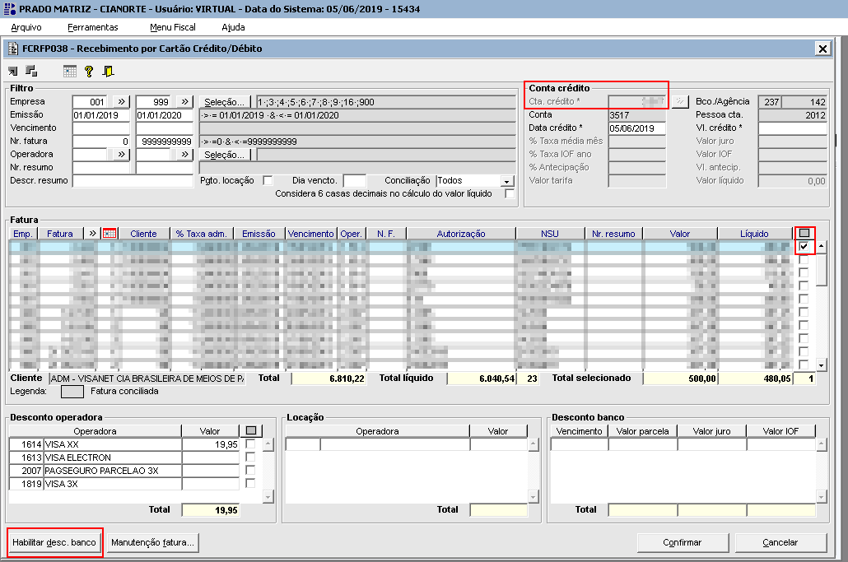The width and height of the screenshot is (848, 562).
Task: Toggle the Pgto. locação checkbox
Action: 268,180
